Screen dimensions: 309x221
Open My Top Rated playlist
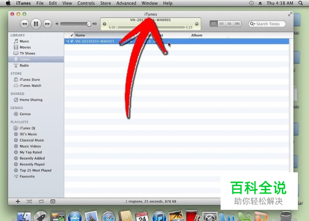click(30, 152)
